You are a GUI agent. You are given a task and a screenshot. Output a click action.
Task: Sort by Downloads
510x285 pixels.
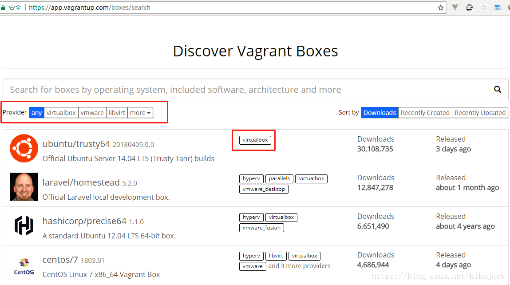tap(380, 113)
